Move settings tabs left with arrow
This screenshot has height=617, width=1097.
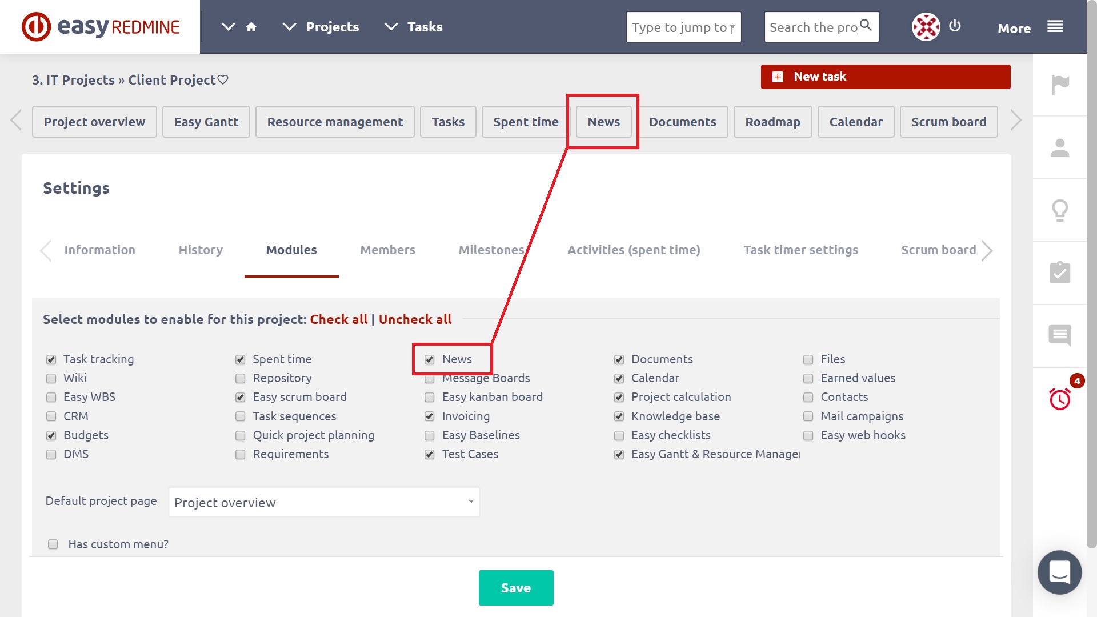46,250
